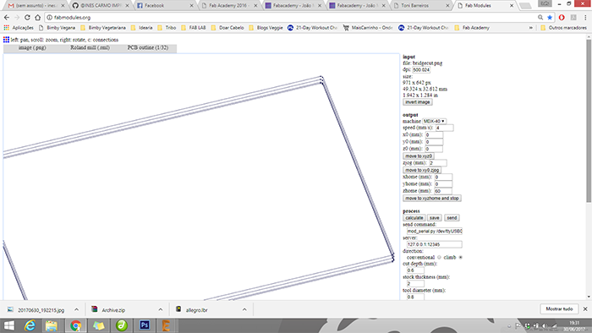Open File Explorer from the taskbar

[x=52, y=325]
